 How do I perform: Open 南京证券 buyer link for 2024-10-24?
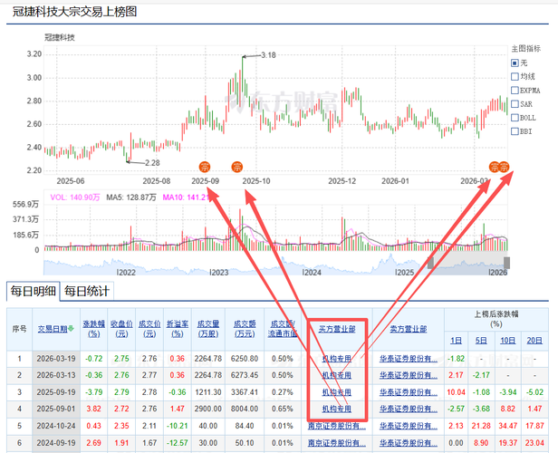click(337, 426)
